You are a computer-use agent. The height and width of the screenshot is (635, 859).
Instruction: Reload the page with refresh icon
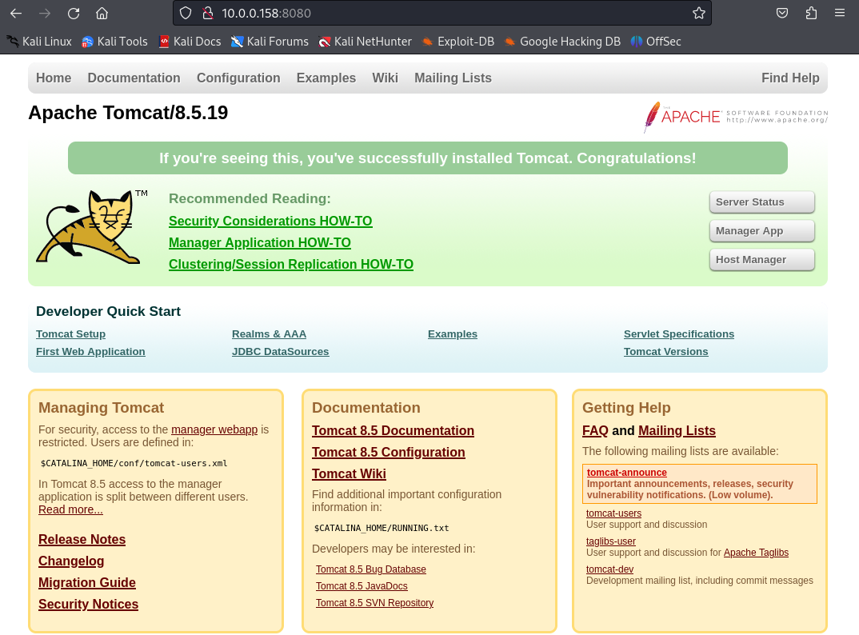click(74, 13)
